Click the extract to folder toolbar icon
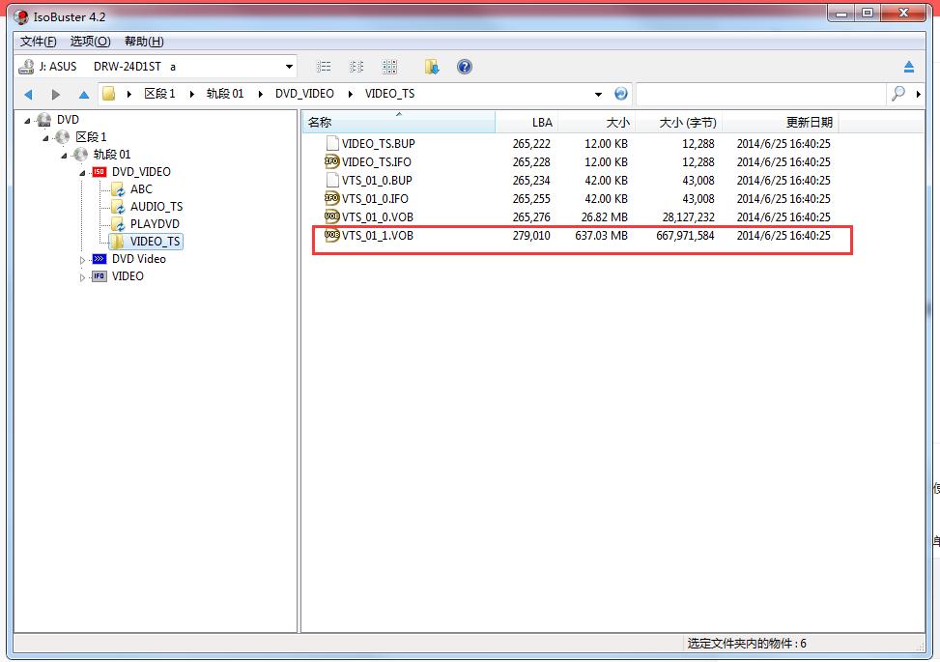This screenshot has height=662, width=940. click(x=432, y=67)
